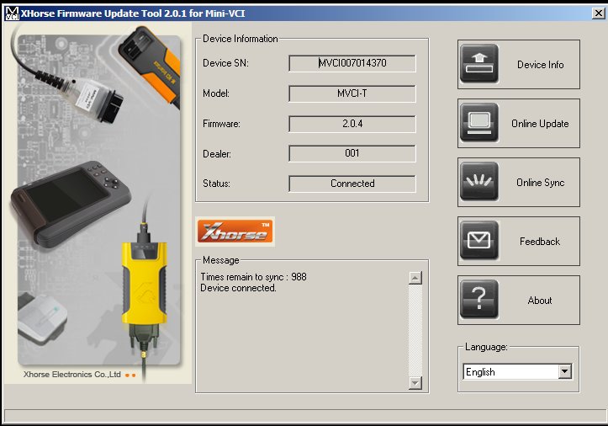The width and height of the screenshot is (608, 426).
Task: Click the About question mark icon
Action: [478, 300]
